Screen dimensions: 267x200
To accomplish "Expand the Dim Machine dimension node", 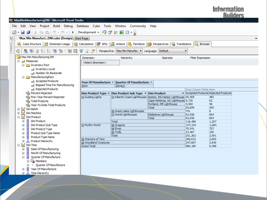I will (x=19, y=113).
